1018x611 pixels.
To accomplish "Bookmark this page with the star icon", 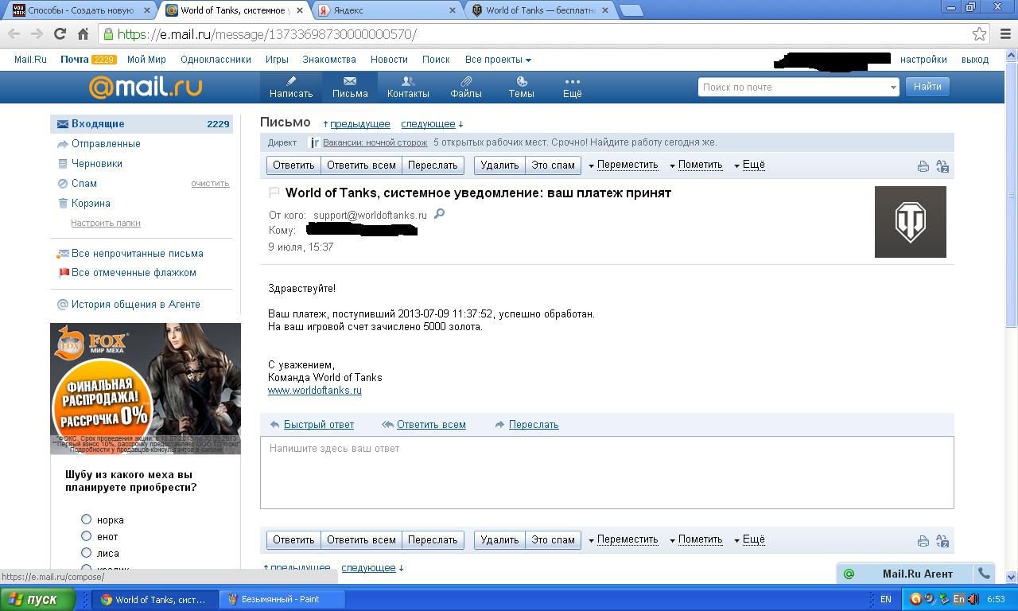I will [980, 34].
